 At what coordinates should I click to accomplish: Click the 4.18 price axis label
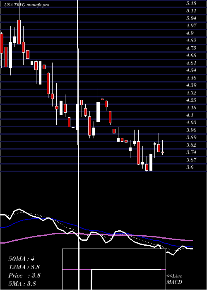tap(191, 108)
